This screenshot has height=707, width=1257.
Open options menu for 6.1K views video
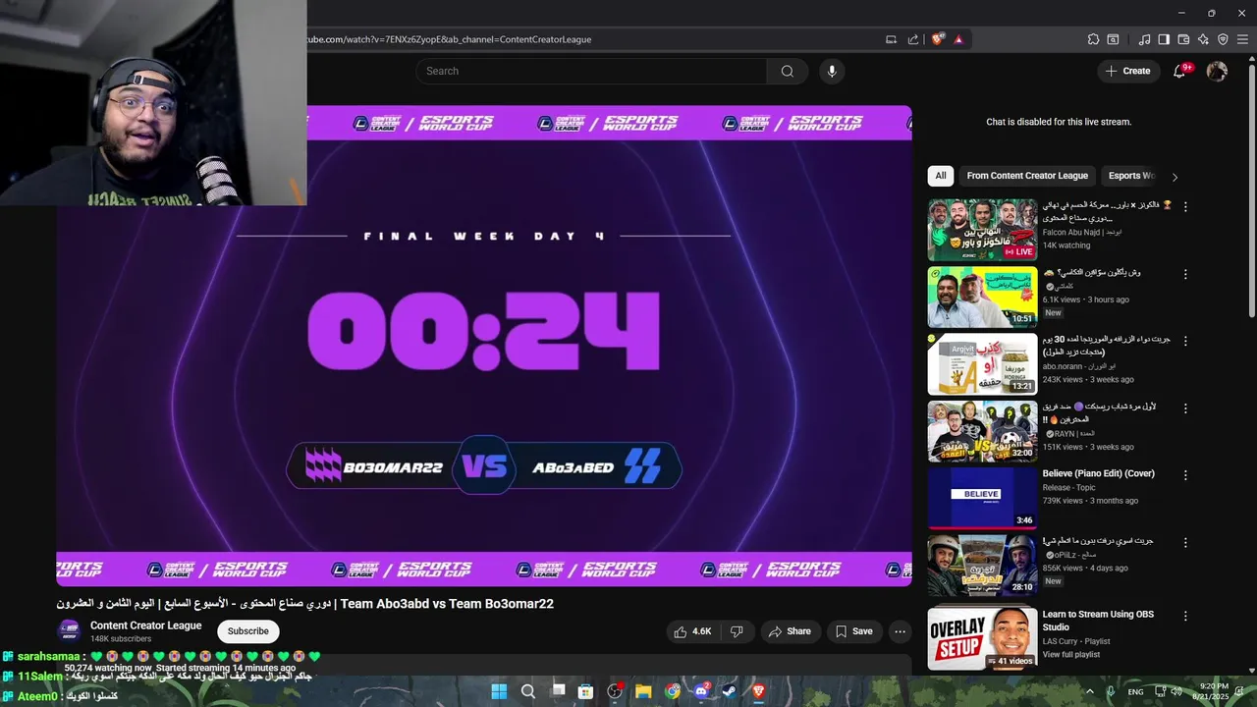click(x=1185, y=274)
